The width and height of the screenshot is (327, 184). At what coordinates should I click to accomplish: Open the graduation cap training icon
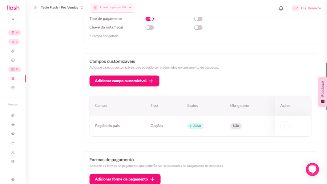[13, 125]
